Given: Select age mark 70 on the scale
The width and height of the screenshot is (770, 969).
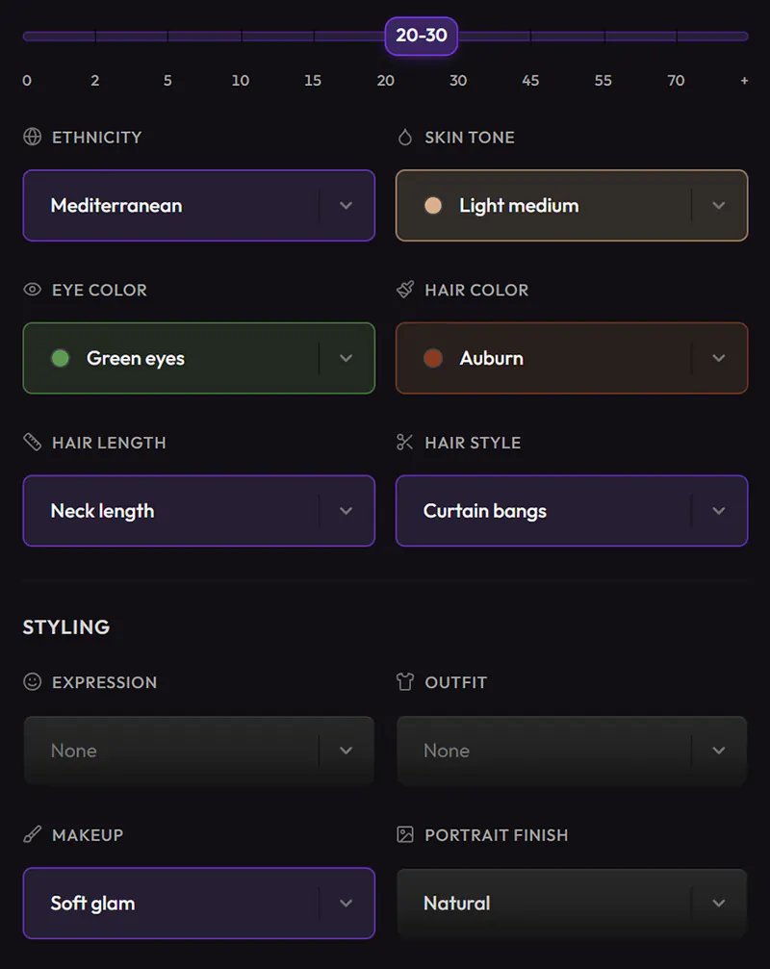Looking at the screenshot, I should (676, 80).
